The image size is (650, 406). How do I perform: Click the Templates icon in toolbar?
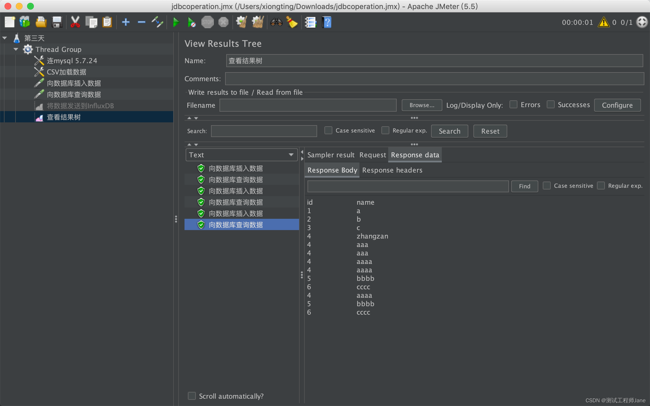[25, 21]
